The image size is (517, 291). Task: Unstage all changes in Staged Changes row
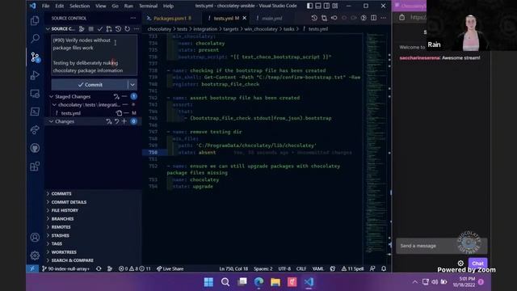[x=124, y=96]
